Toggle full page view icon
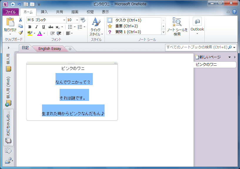The height and width of the screenshot is (169, 240). (x=32, y=4)
